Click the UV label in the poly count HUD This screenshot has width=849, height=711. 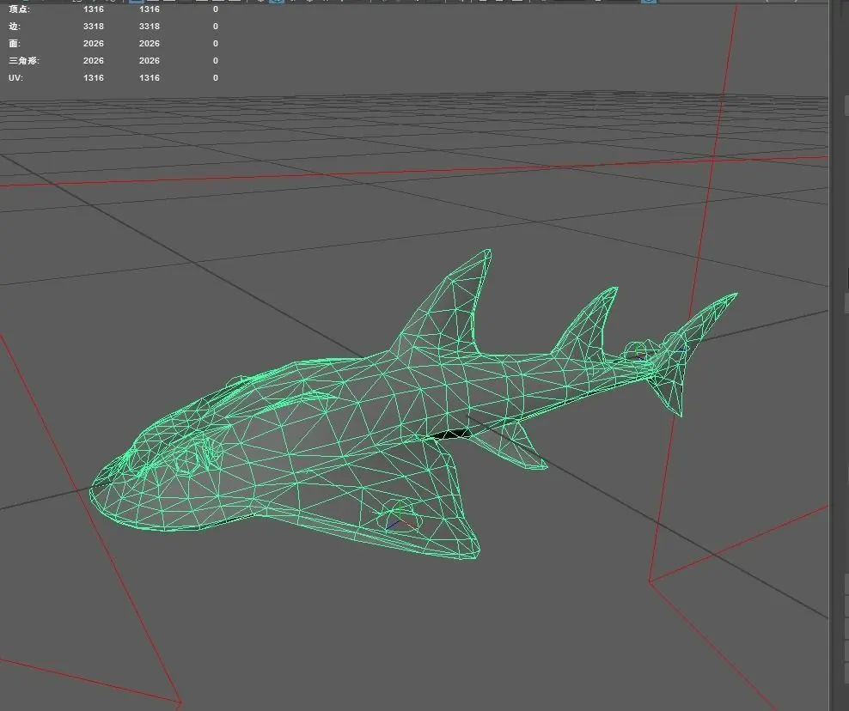pos(15,78)
